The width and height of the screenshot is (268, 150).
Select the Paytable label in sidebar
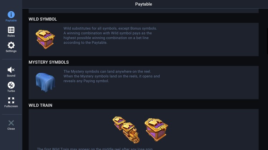(x=11, y=21)
